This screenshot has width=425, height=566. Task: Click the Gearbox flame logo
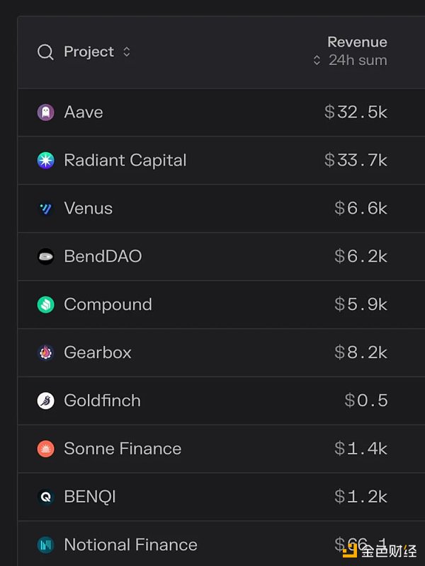(x=46, y=352)
